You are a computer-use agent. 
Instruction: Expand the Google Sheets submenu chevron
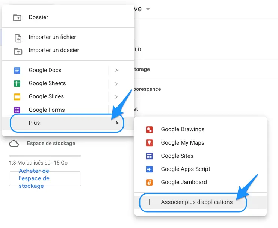(116, 84)
